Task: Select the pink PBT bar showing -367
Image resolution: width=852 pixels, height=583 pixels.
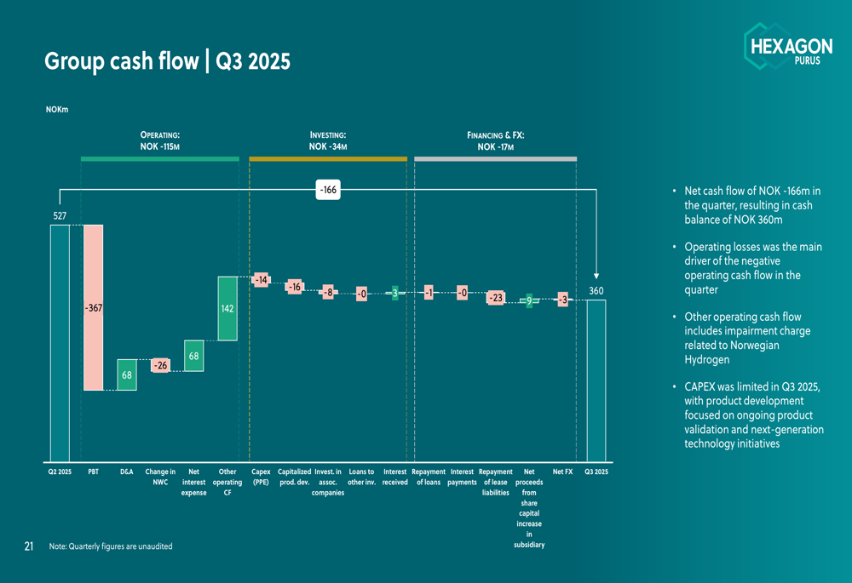Action: pyautogui.click(x=93, y=307)
